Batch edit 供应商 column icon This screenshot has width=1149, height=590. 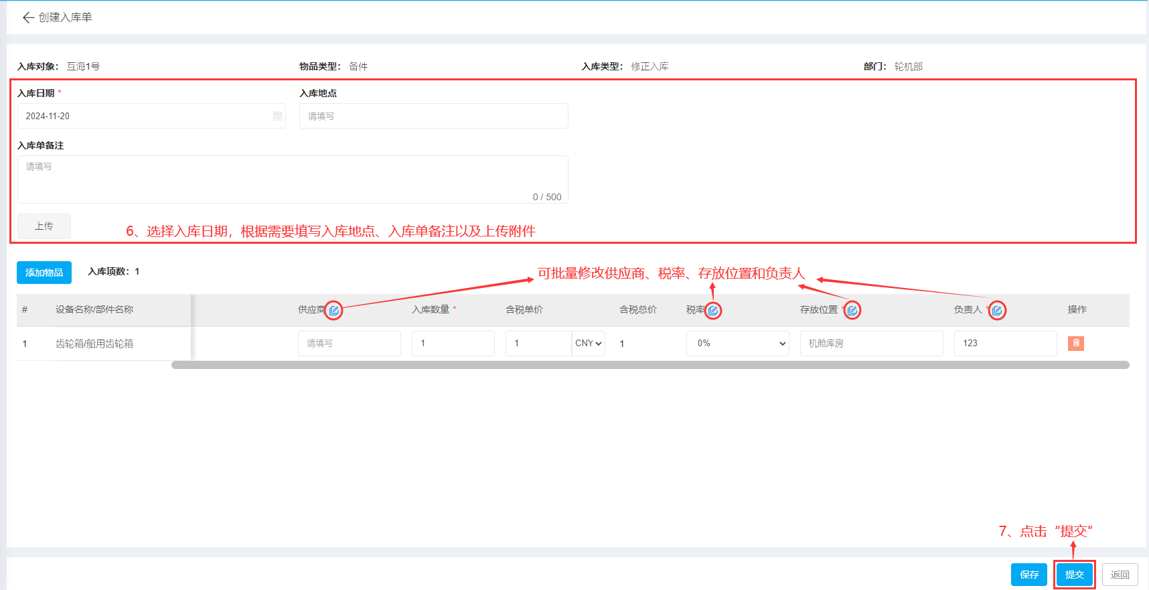(x=333, y=310)
